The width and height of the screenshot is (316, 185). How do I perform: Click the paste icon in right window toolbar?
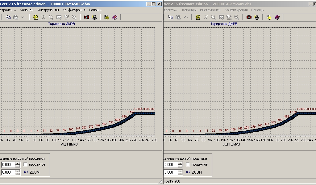(x=178, y=18)
